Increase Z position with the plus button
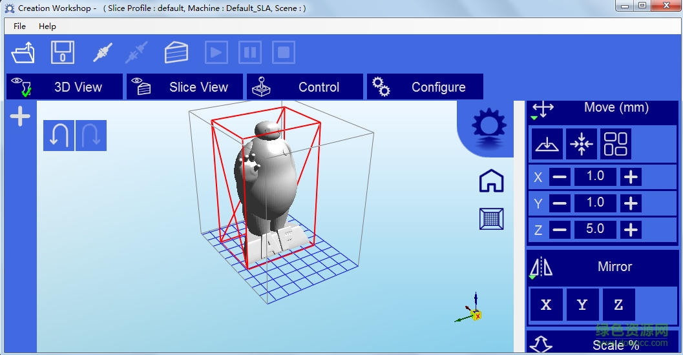The height and width of the screenshot is (355, 683). [631, 229]
